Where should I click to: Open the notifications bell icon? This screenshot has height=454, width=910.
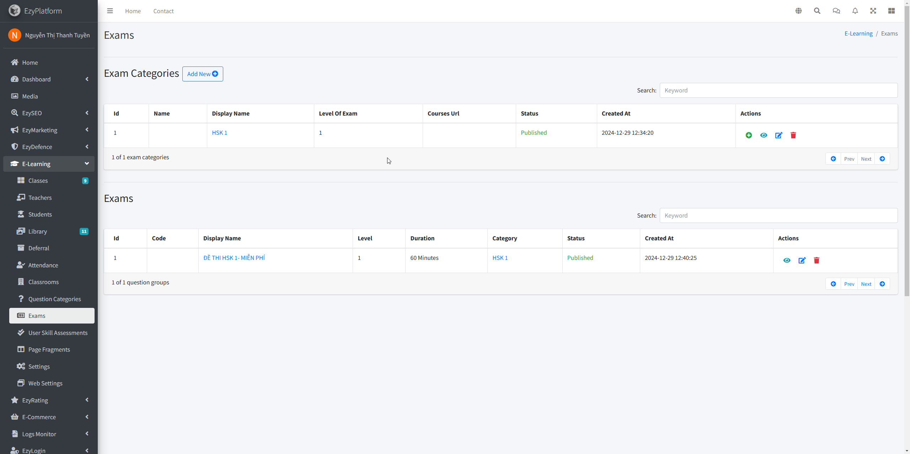855,11
